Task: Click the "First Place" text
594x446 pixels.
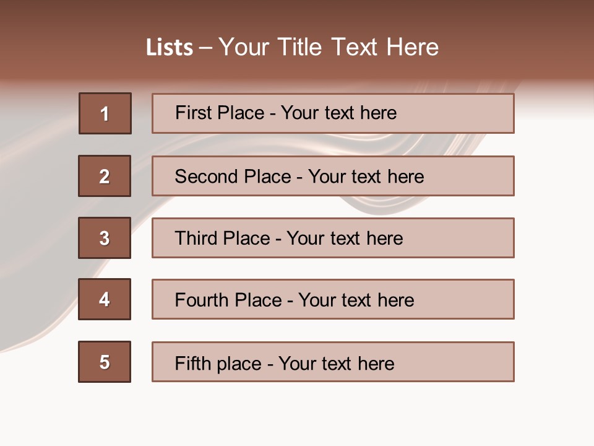Action: [219, 113]
